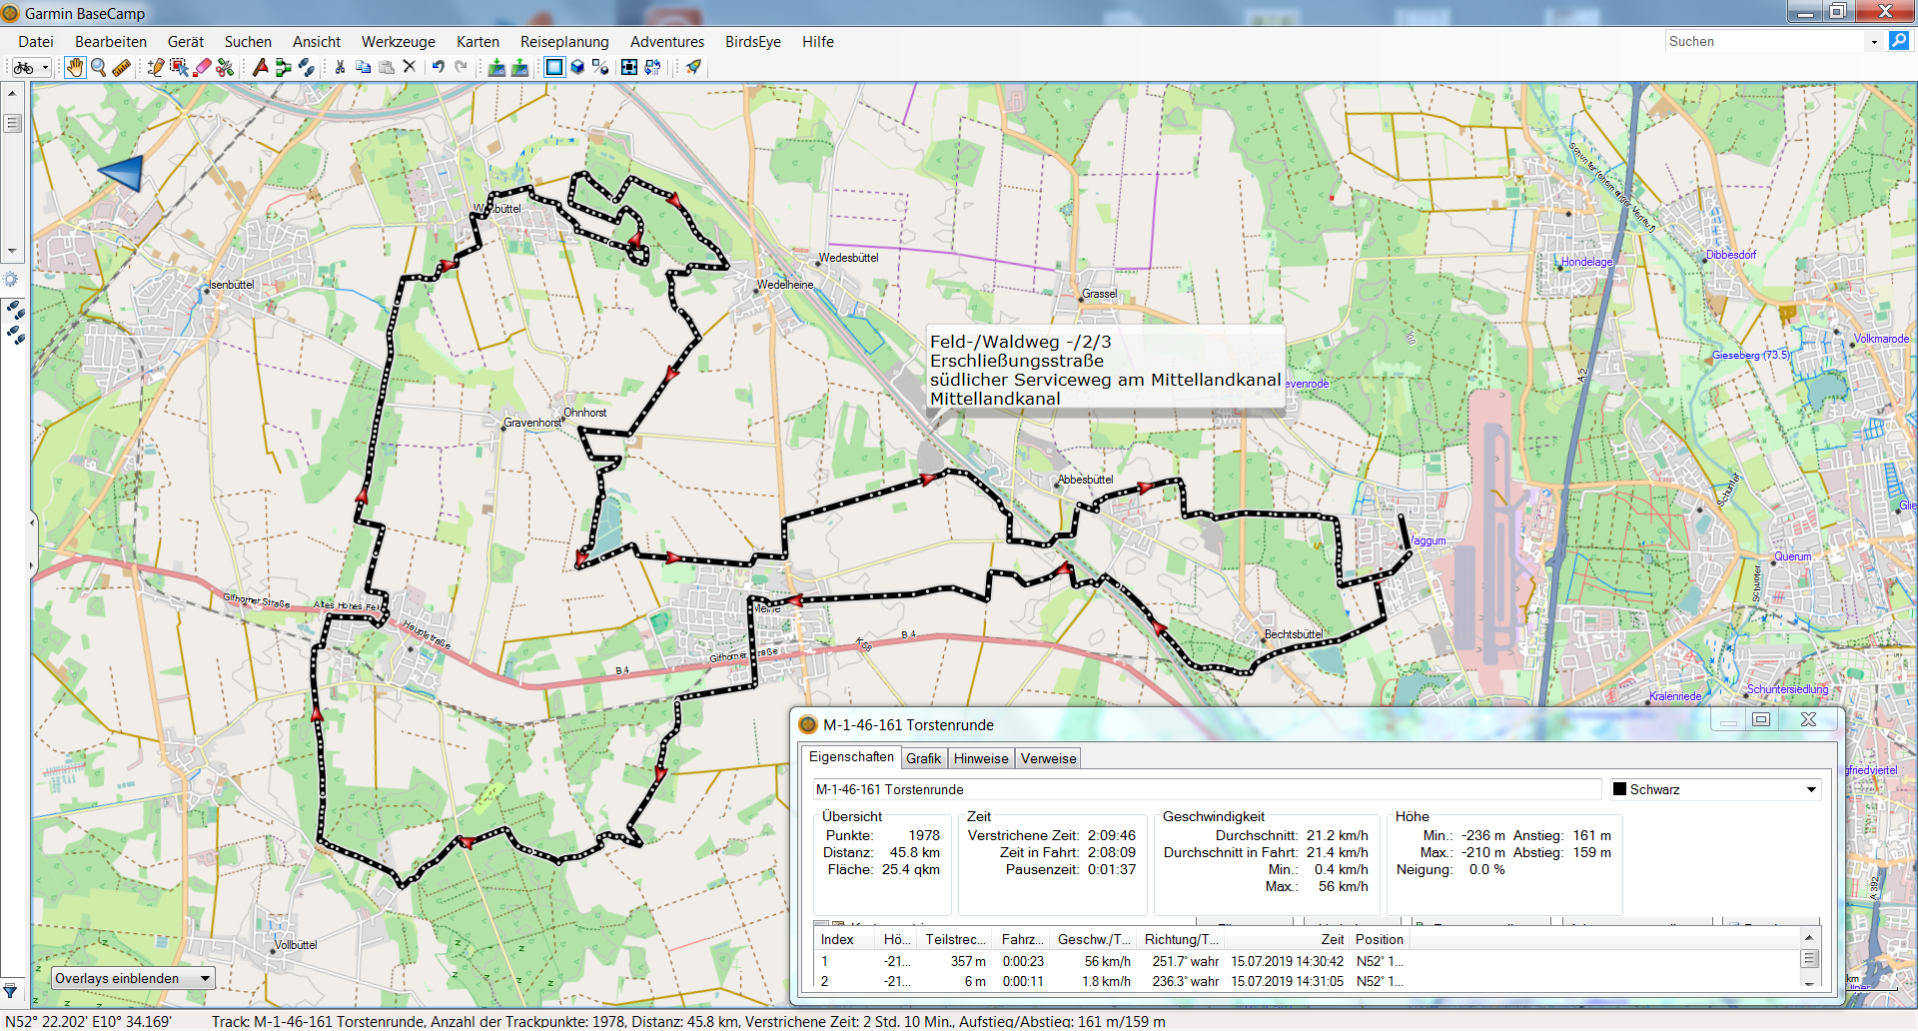Viewport: 1918px width, 1031px height.
Task: Sort by Position column header
Action: click(x=1380, y=939)
